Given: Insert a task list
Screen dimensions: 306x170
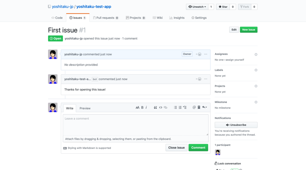Looking at the screenshot, I should pyautogui.click(x=185, y=108).
